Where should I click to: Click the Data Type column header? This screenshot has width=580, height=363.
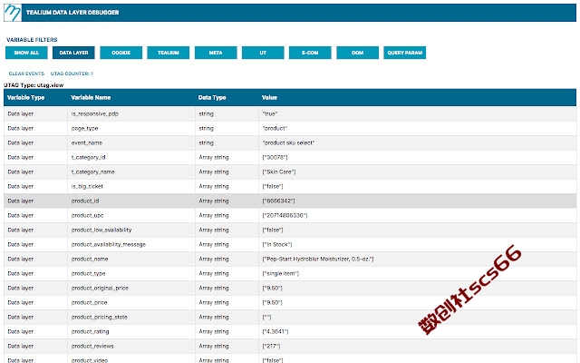pos(212,97)
